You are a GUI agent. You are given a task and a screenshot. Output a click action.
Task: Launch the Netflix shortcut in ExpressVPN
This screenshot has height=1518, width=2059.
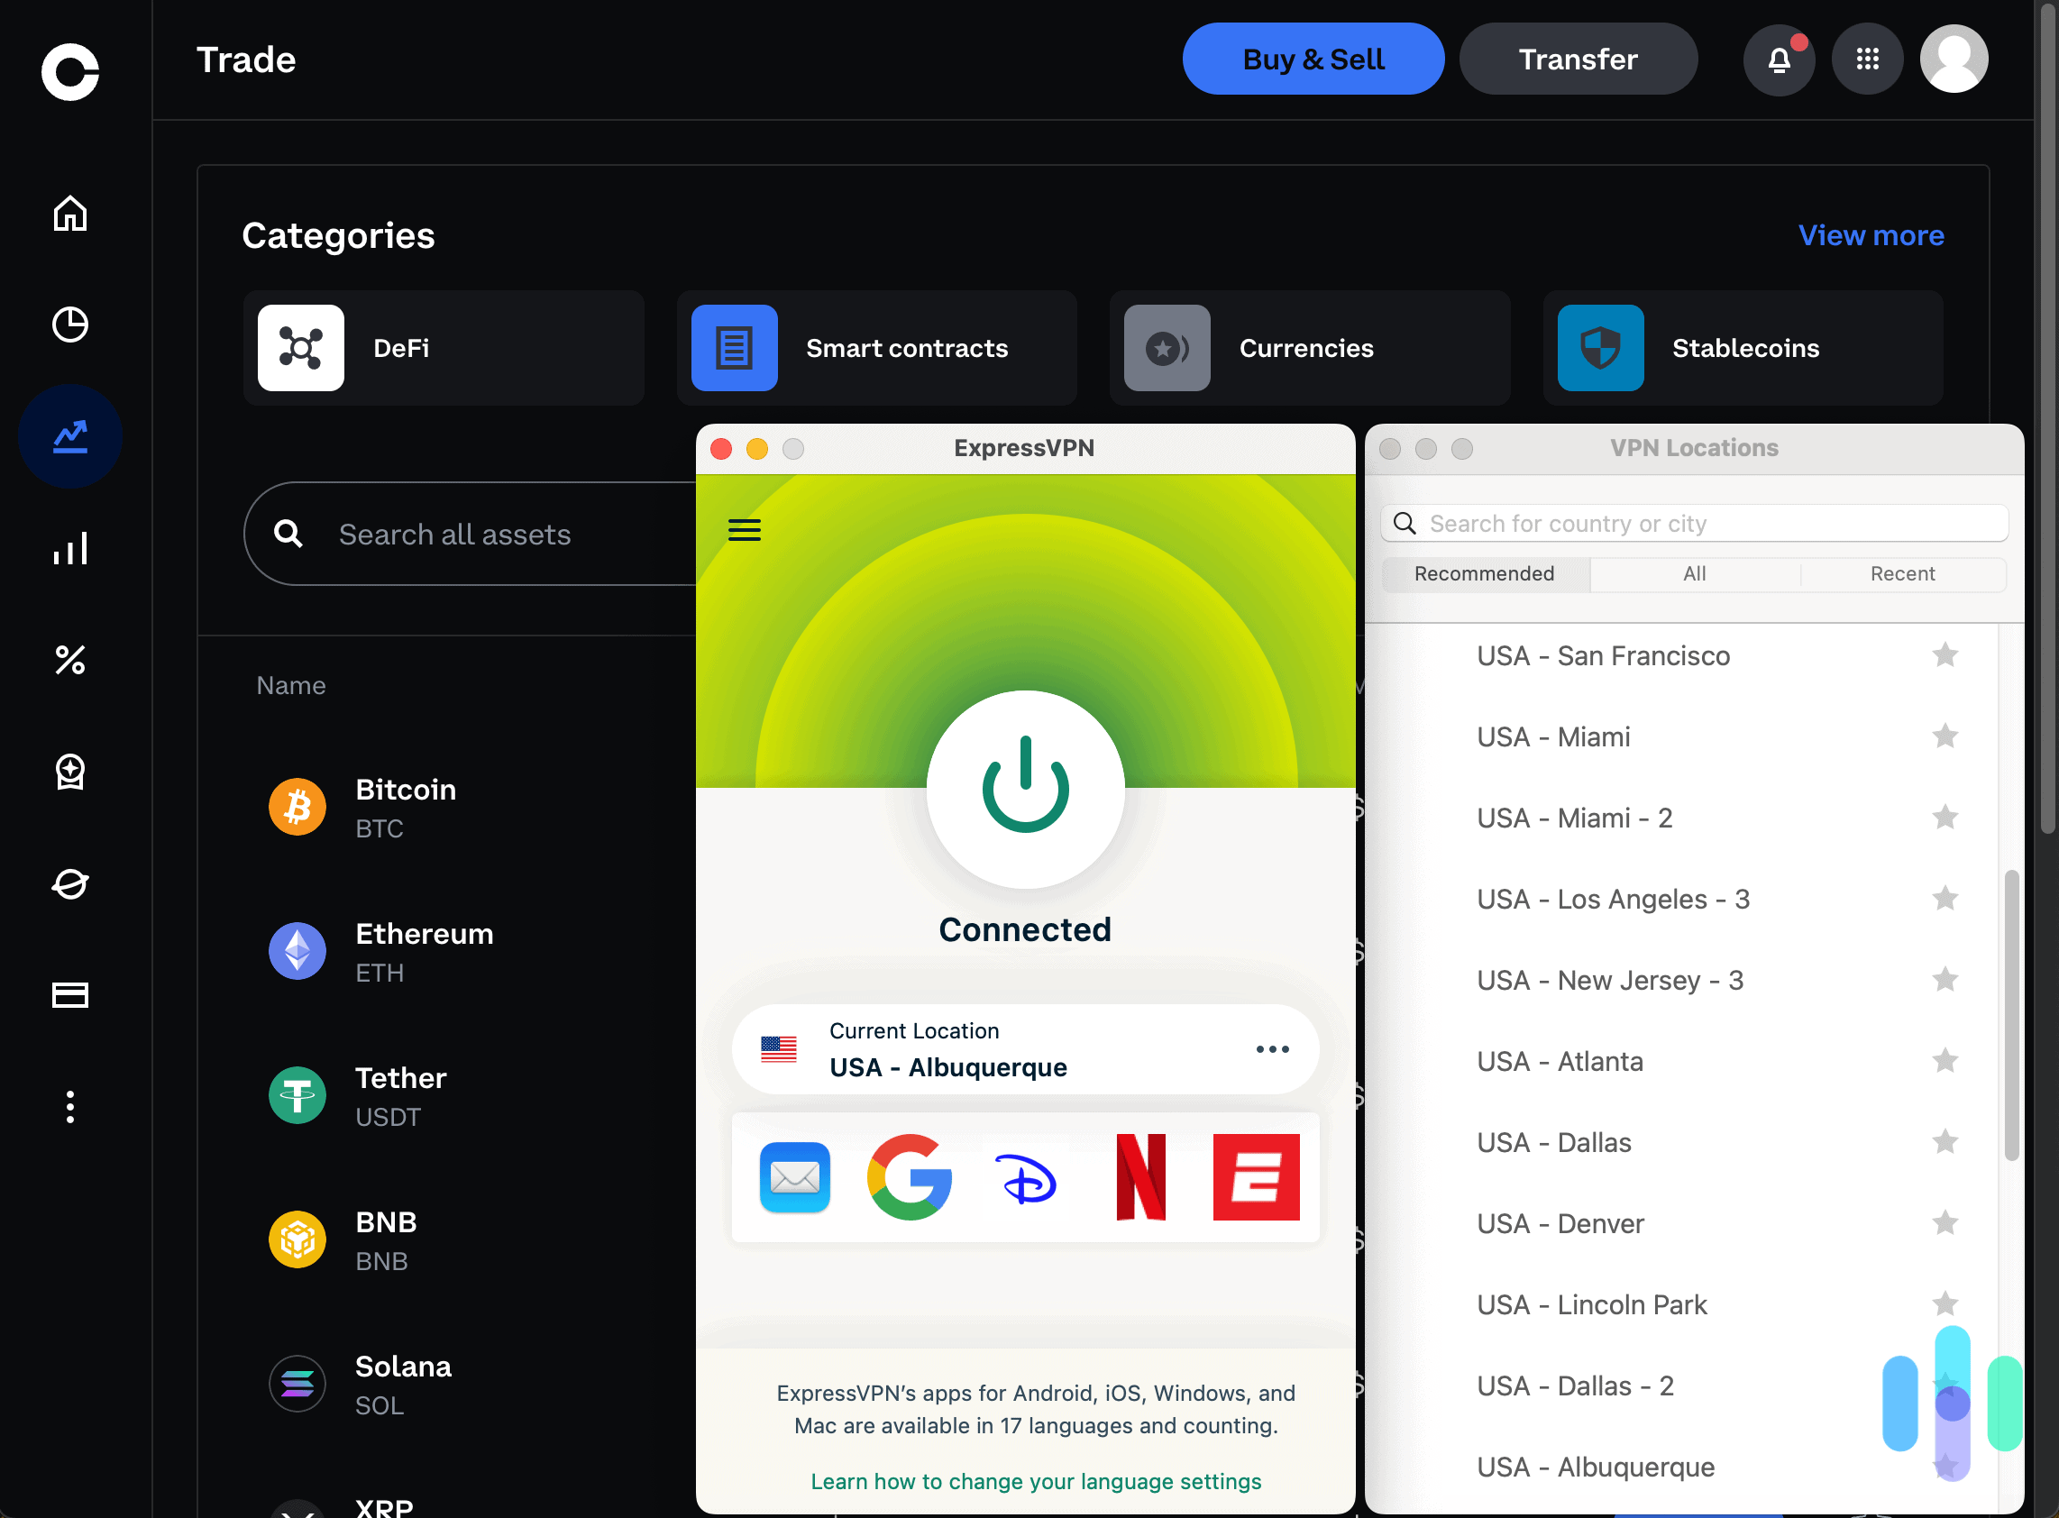pos(1141,1177)
